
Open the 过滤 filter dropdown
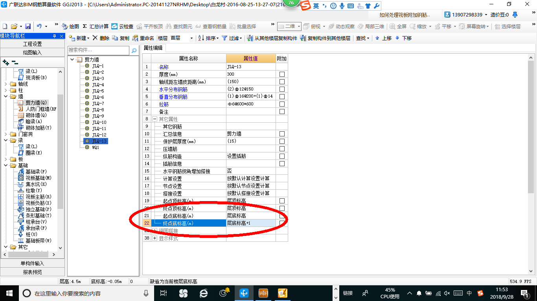[x=231, y=38]
